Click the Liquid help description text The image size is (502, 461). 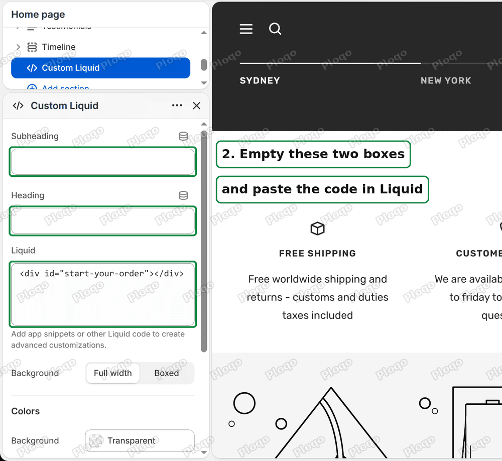tap(98, 339)
